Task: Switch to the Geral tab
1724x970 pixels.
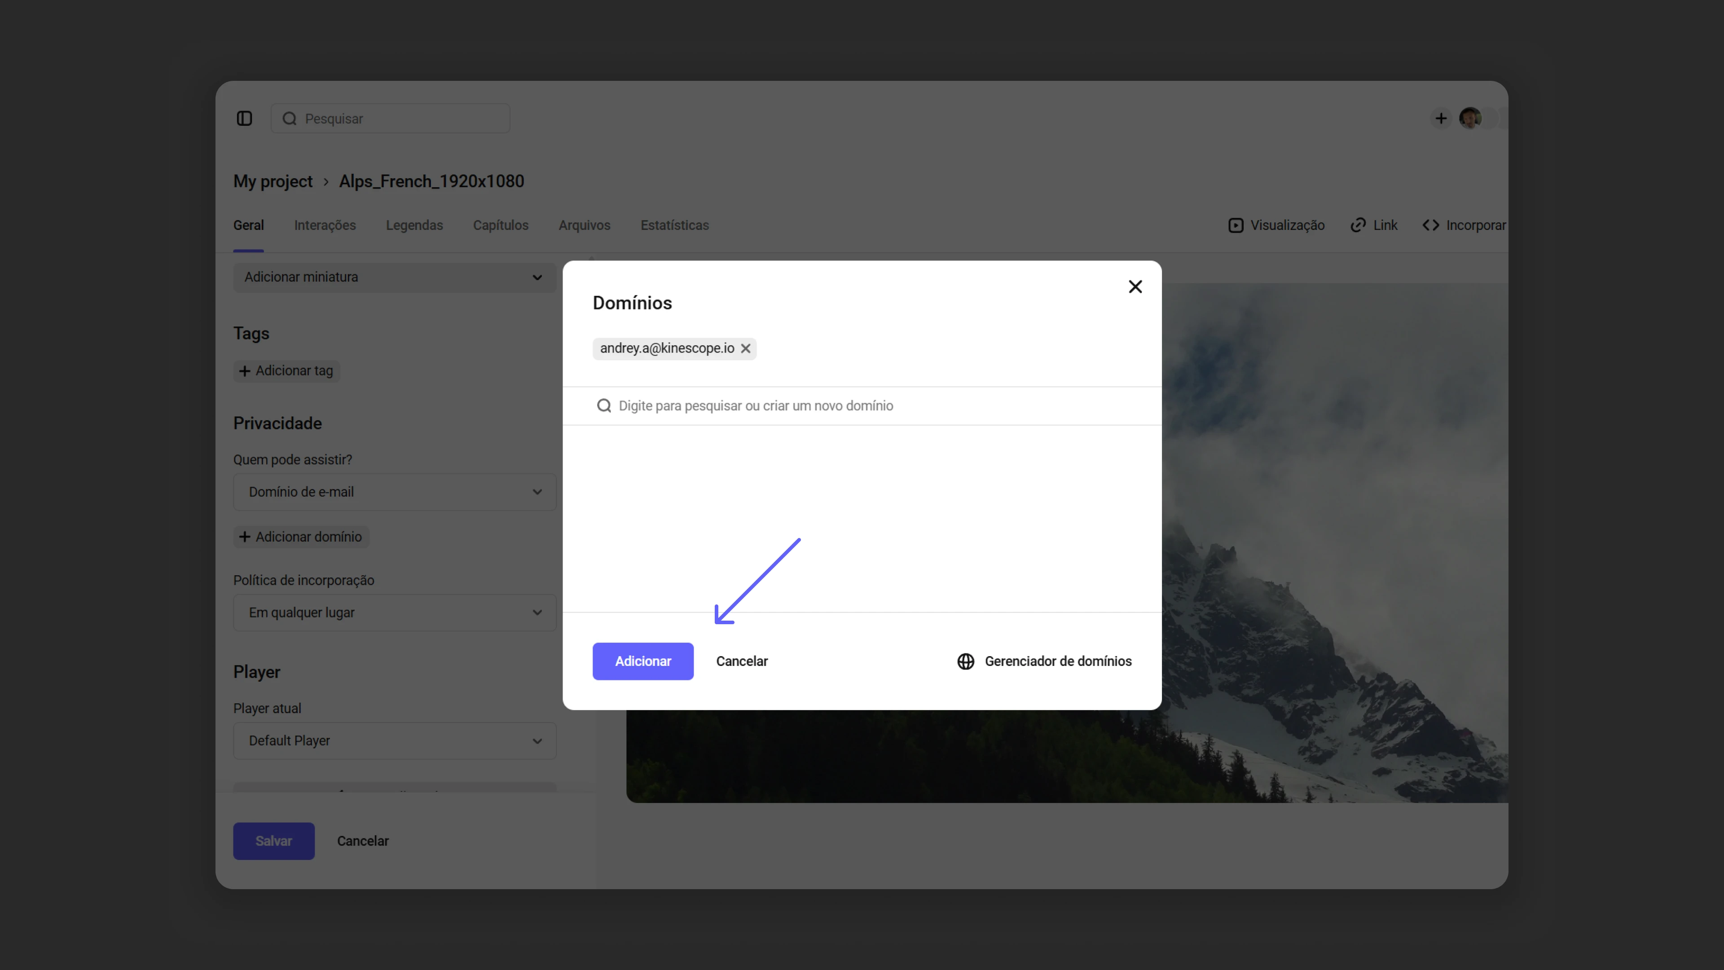Action: [248, 225]
